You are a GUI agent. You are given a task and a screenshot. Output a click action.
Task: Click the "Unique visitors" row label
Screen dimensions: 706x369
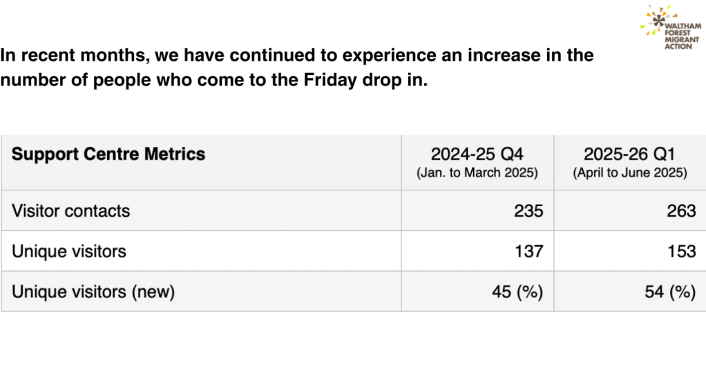(69, 251)
